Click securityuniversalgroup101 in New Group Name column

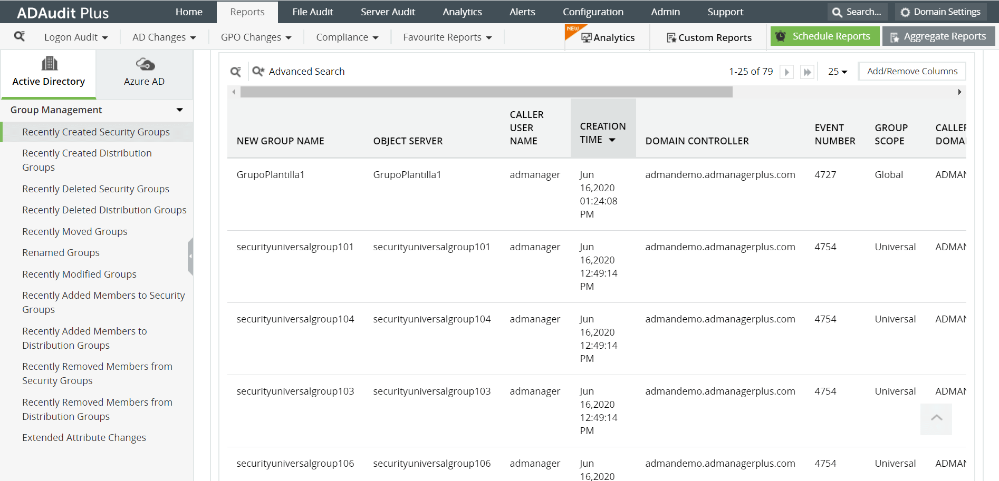click(295, 247)
